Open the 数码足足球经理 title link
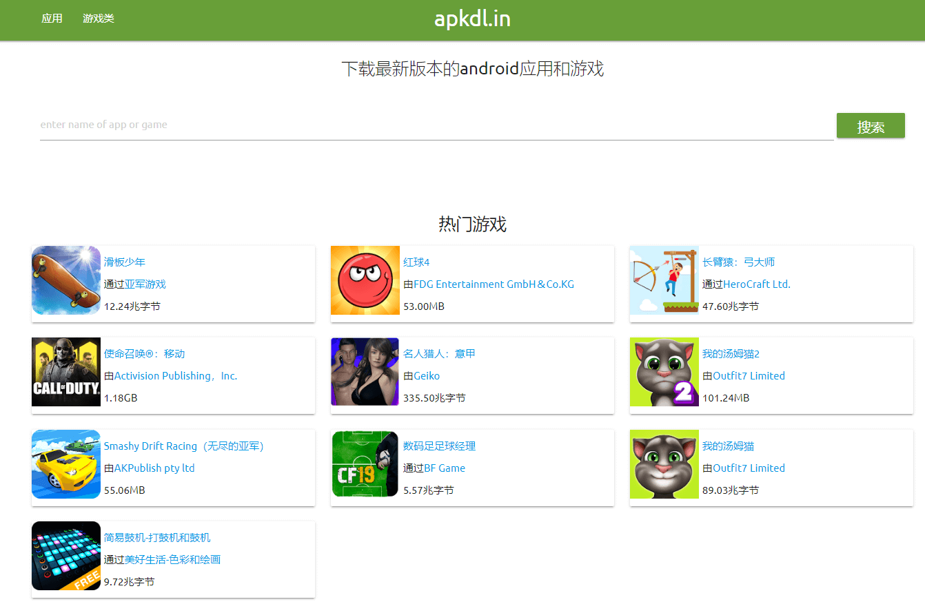Image resolution: width=925 pixels, height=604 pixels. [x=439, y=446]
